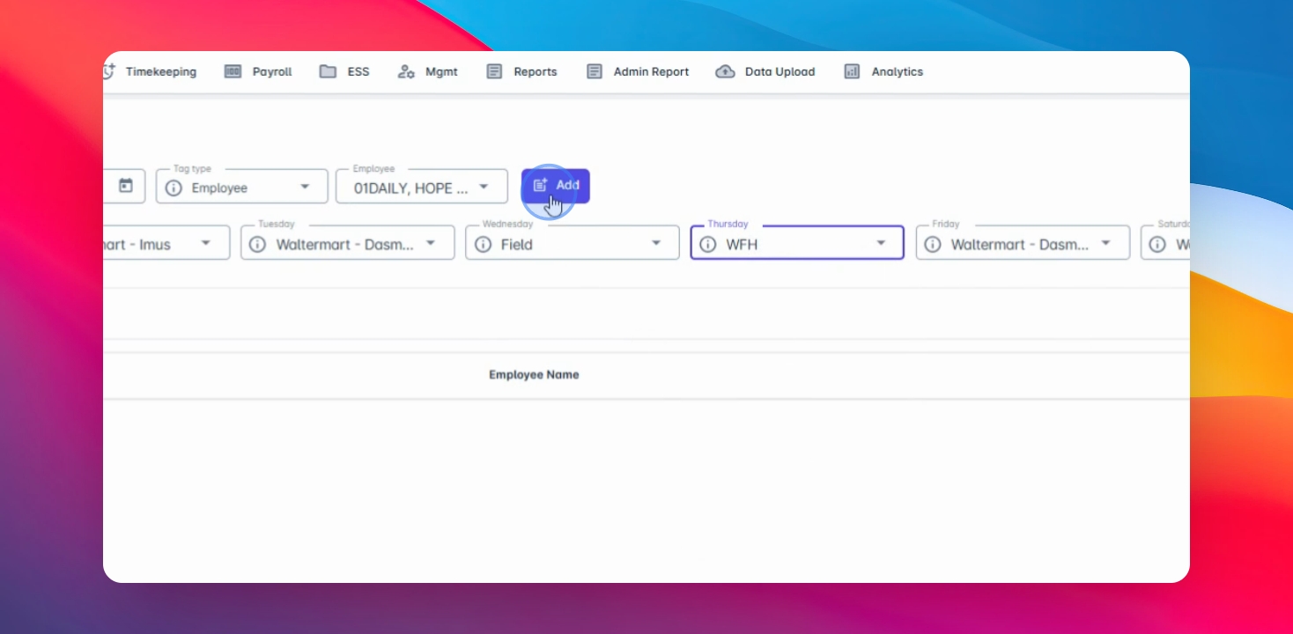
Task: Expand the dropdown arrow beside Imus
Action: pos(206,243)
